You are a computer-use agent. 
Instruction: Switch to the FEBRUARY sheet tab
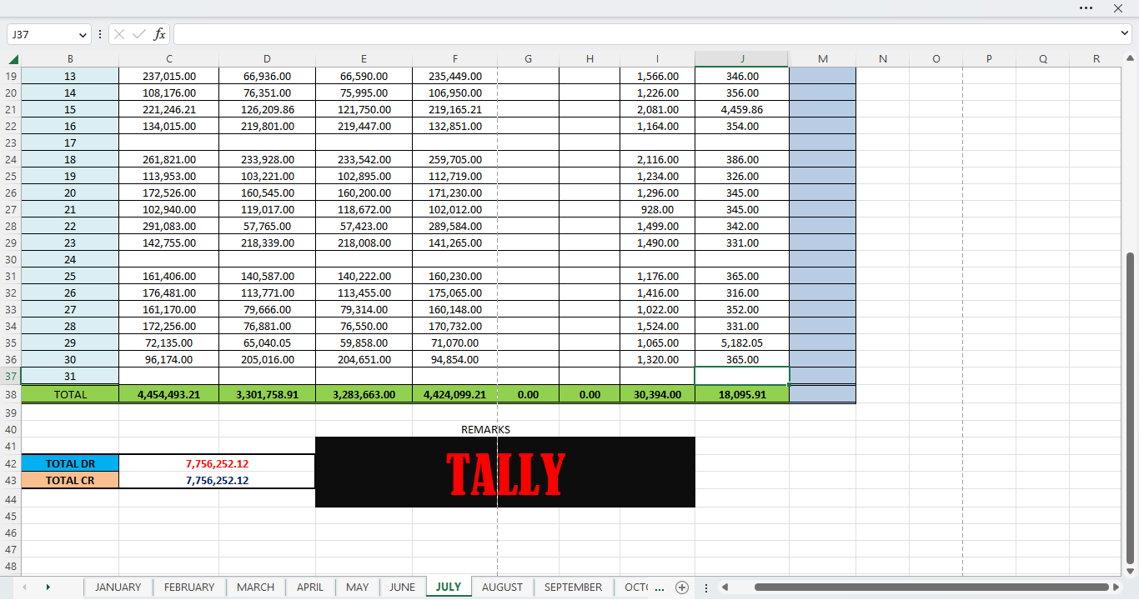coord(189,587)
